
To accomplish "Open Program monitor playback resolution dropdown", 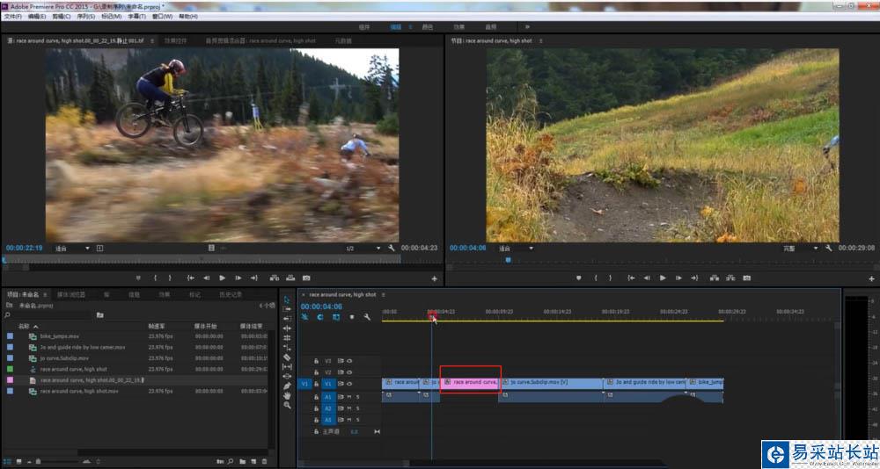I will (799, 249).
